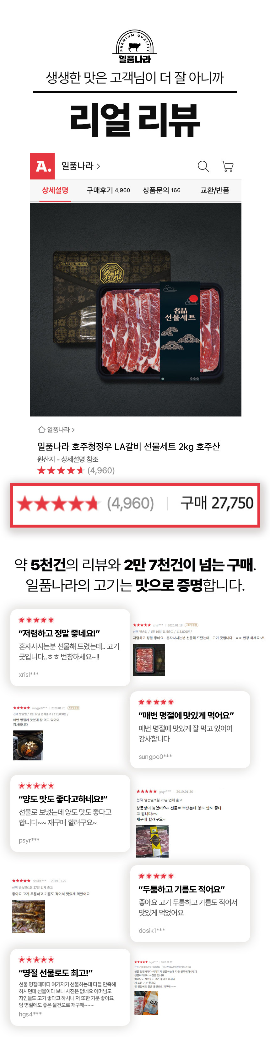Click stars on the xrisl*** review card
This screenshot has height=1062, width=270.
[x=36, y=620]
